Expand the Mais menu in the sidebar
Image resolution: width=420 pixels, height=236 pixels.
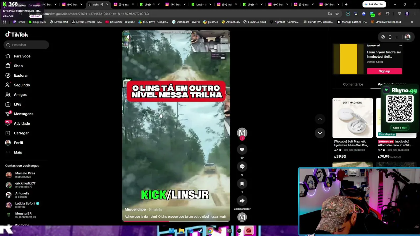(x=13, y=152)
